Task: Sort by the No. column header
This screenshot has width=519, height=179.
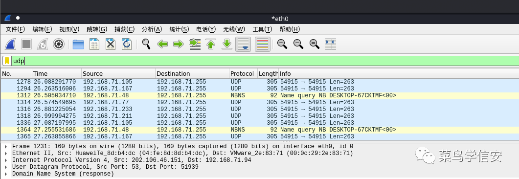Action: [x=16, y=74]
